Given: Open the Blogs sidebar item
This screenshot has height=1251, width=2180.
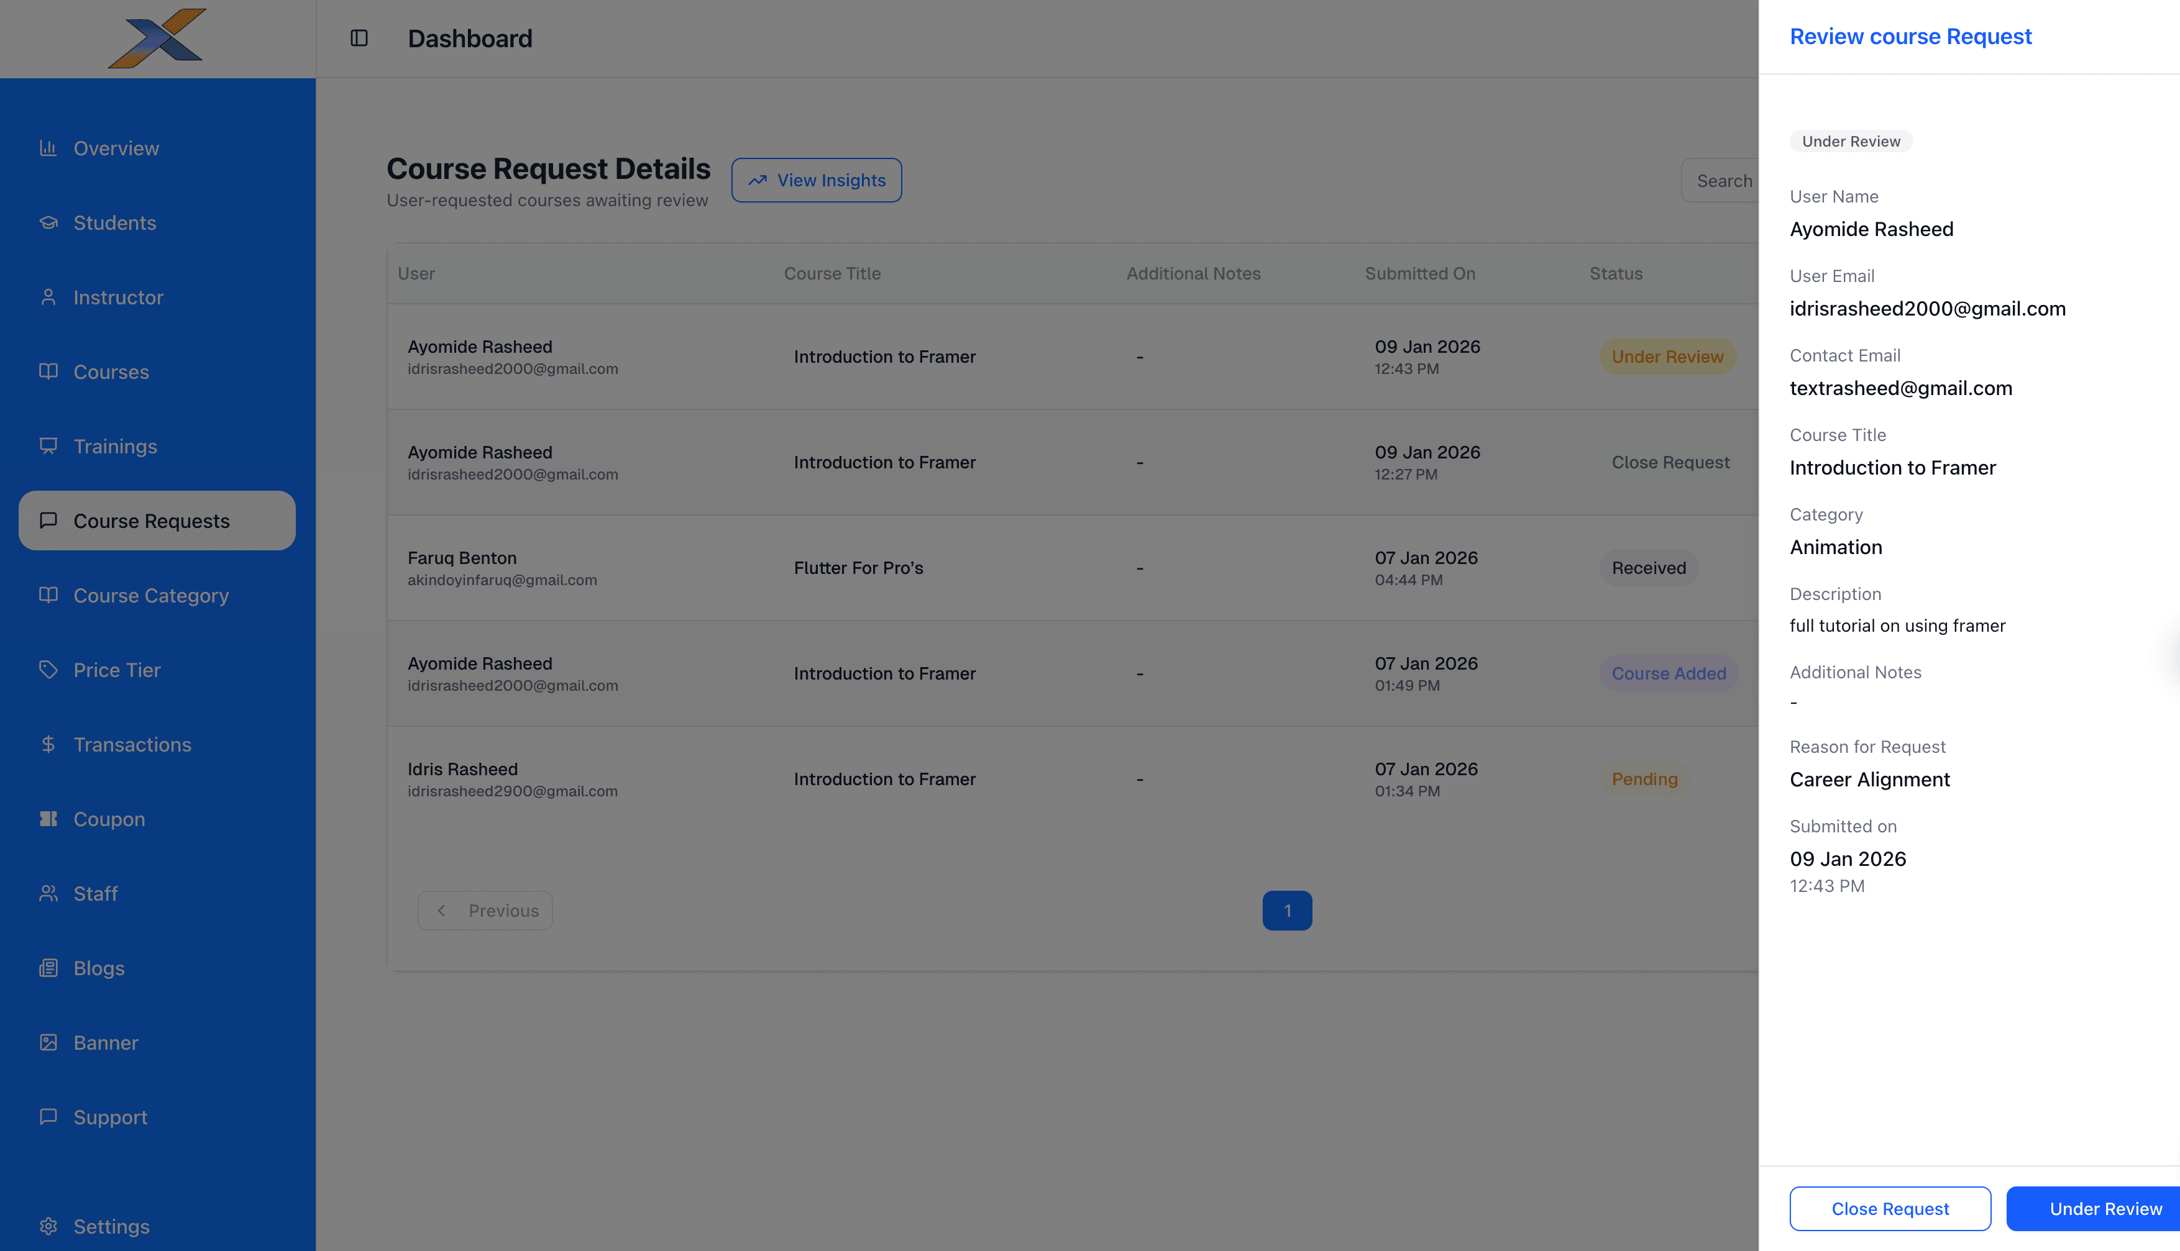Looking at the screenshot, I should point(99,968).
